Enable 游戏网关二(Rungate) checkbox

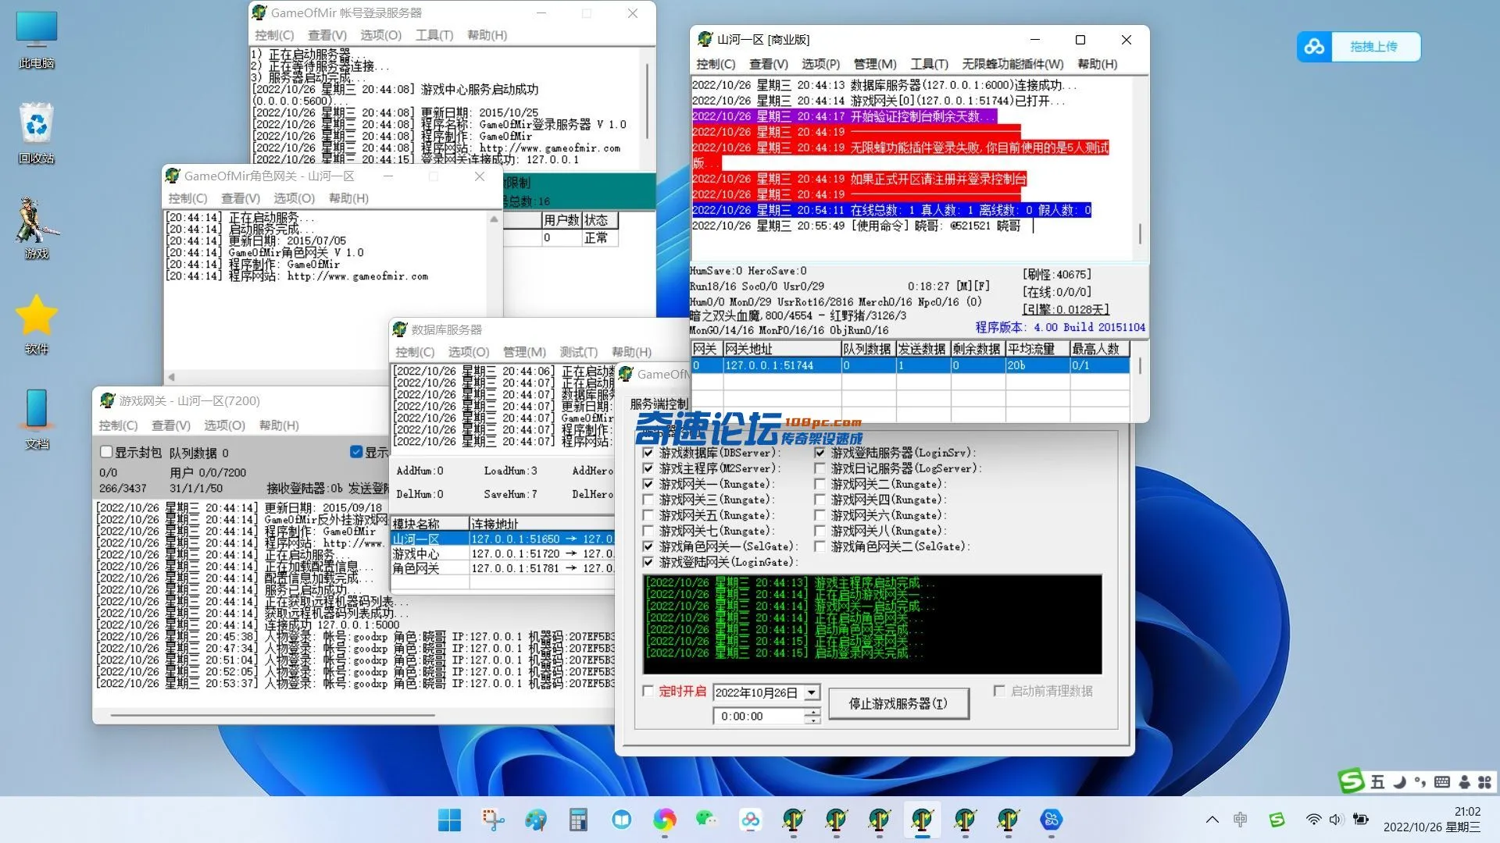(x=820, y=484)
